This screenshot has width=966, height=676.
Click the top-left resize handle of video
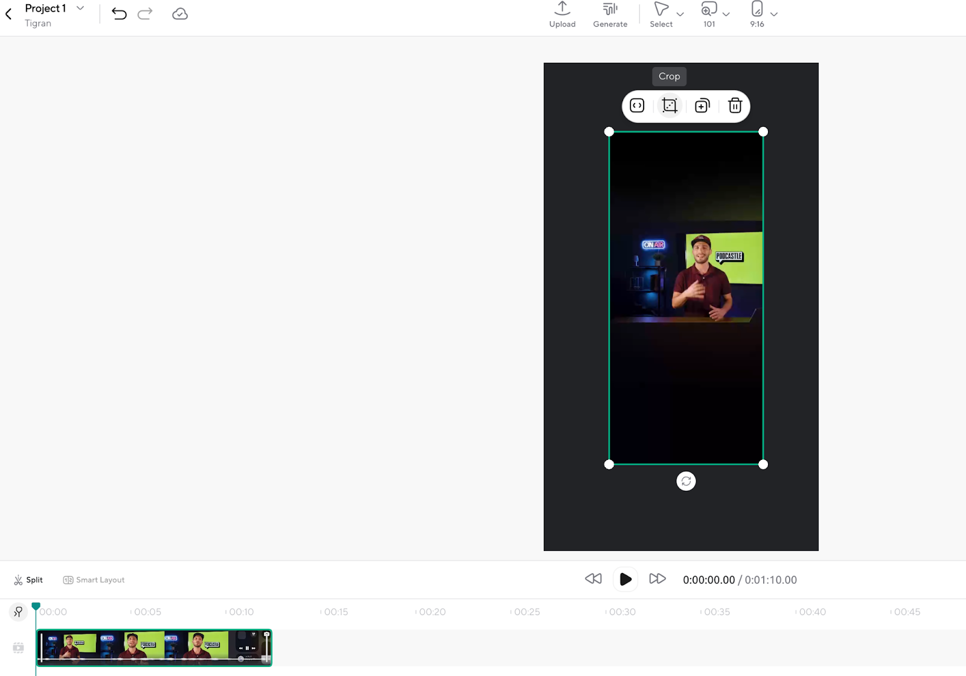pyautogui.click(x=609, y=132)
